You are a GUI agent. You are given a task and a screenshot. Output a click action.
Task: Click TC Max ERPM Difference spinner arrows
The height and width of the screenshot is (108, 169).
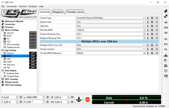[x=144, y=53]
